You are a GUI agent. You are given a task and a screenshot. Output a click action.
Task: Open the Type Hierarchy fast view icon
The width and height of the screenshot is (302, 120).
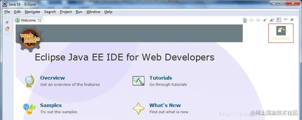7,29
